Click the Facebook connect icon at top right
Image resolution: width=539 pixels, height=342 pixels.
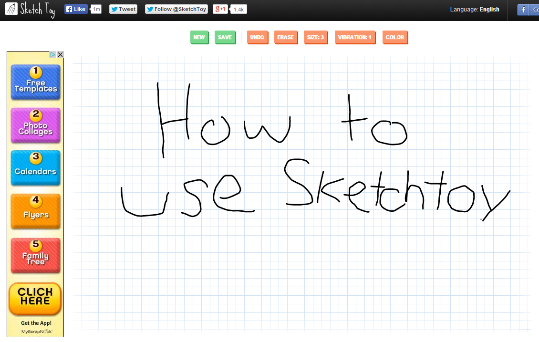pos(523,10)
